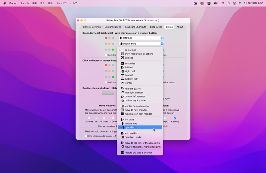The image size is (266, 173).
Task: Uncheck the cmd modifier checkbox
Action: point(175,118)
